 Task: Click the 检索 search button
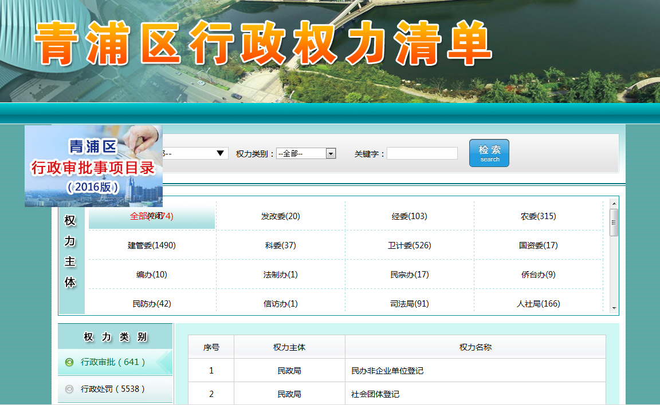pyautogui.click(x=489, y=153)
